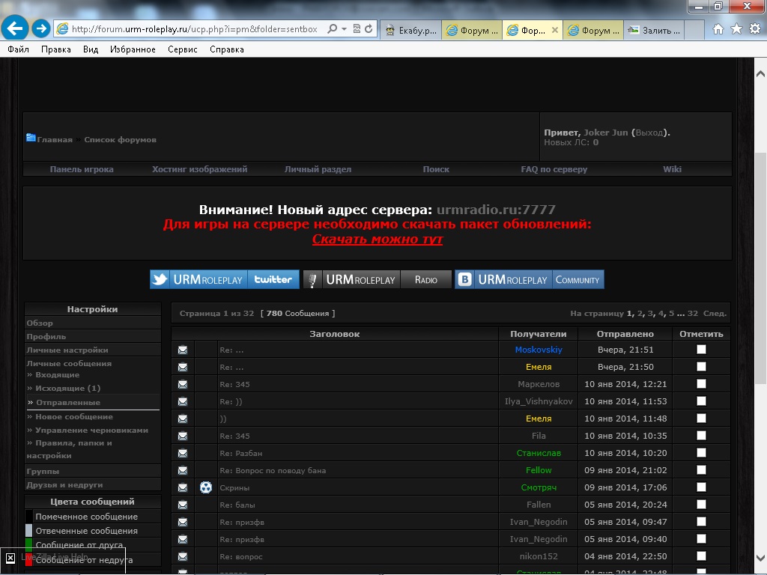Click the topic icon beside Скрины
The image size is (767, 575).
click(206, 487)
